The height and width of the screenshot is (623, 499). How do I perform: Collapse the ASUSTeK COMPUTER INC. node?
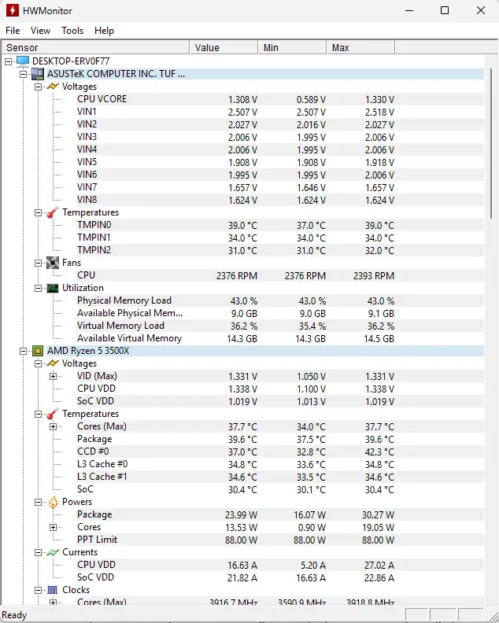pyautogui.click(x=23, y=74)
